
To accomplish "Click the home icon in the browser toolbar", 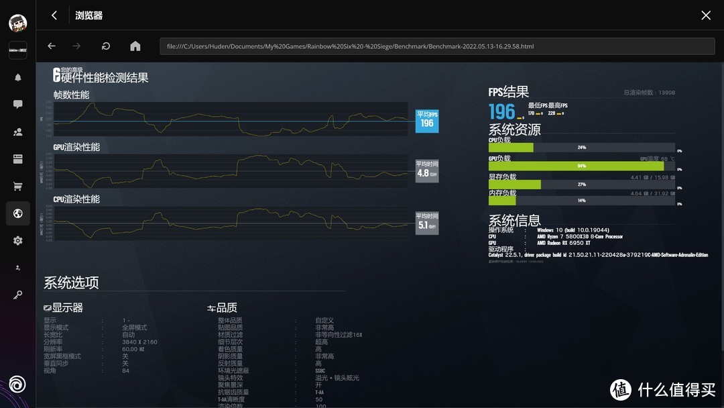I will [x=135, y=46].
